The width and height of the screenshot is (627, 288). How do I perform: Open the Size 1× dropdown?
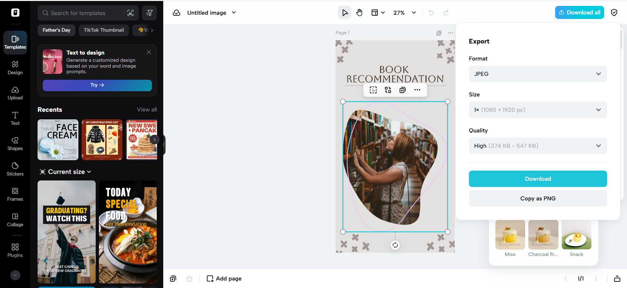[x=538, y=110]
